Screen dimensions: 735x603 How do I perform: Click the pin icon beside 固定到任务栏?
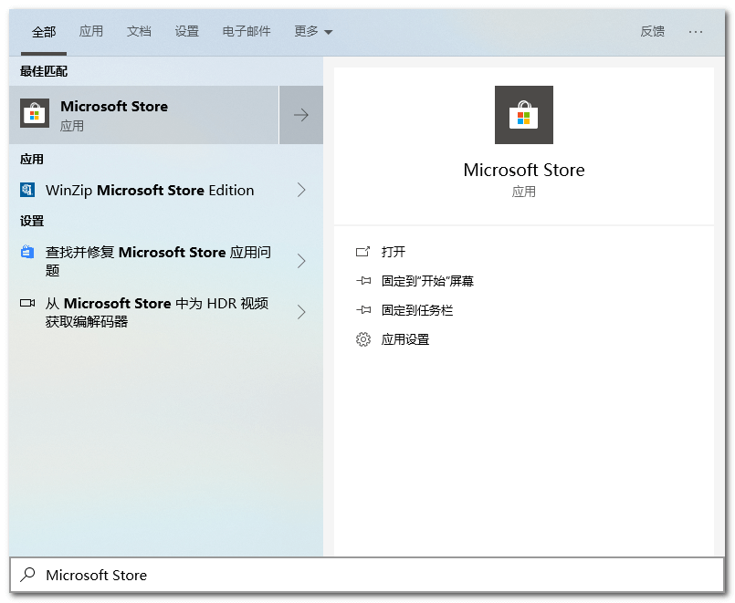(x=363, y=310)
